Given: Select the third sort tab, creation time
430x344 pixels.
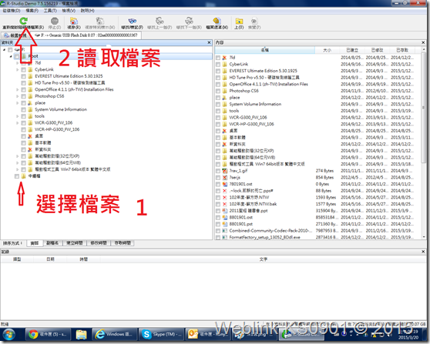Looking at the screenshot, I should pyautogui.click(x=75, y=243).
